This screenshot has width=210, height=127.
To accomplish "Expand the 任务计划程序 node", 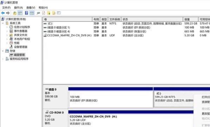I will [7, 27].
